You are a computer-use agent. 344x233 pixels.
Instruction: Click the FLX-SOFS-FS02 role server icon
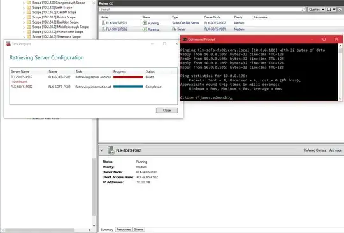(103, 29)
